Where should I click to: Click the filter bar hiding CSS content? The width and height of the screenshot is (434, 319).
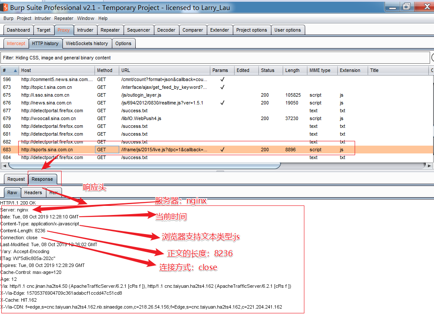[x=215, y=58]
